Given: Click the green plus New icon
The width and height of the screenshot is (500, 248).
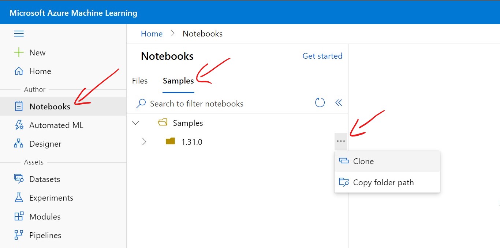Looking at the screenshot, I should click(19, 53).
